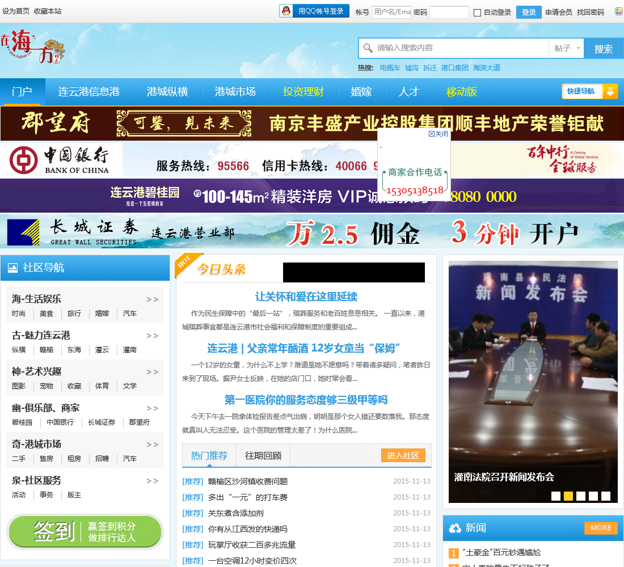Open 投资理财 nav item
This screenshot has width=624, height=567.
pyautogui.click(x=303, y=92)
